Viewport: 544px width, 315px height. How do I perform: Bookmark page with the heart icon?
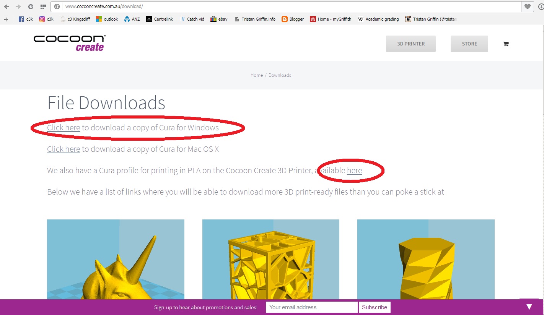click(x=527, y=6)
